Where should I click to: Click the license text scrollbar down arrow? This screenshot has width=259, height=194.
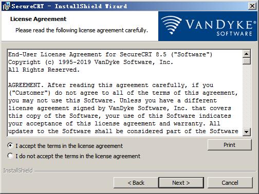point(247,132)
